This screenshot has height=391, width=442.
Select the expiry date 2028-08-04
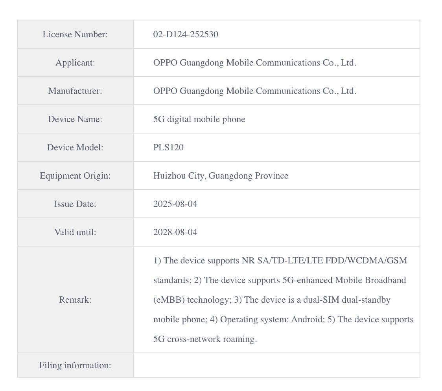pyautogui.click(x=175, y=232)
